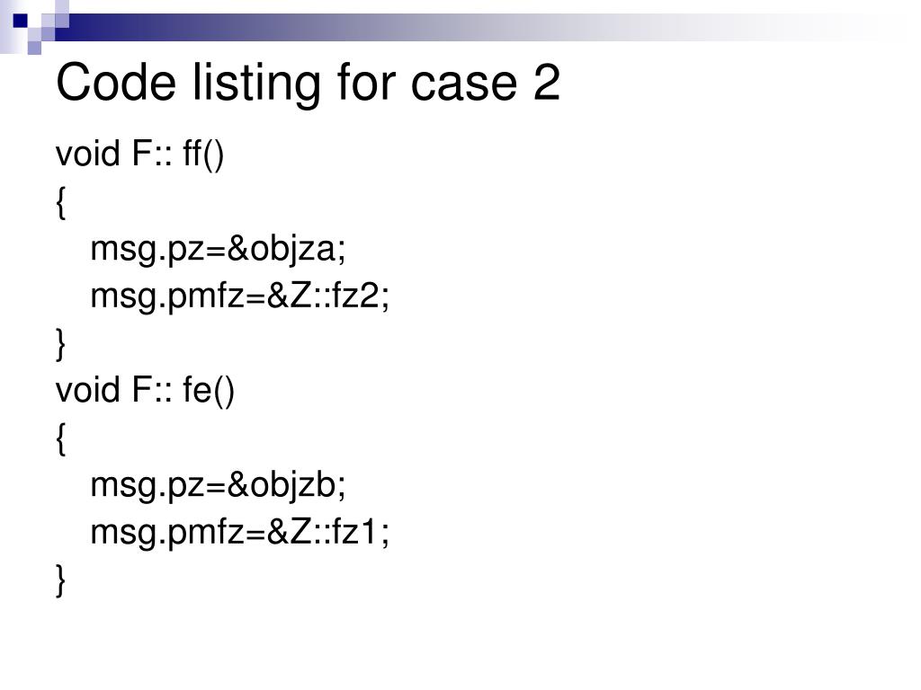This screenshot has height=690, width=921.
Task: Select the 'msg.pmfz=&Z::fz1;' line
Action: (239, 533)
